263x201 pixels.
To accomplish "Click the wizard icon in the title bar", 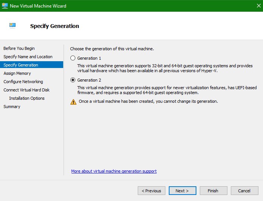I will (5, 6).
